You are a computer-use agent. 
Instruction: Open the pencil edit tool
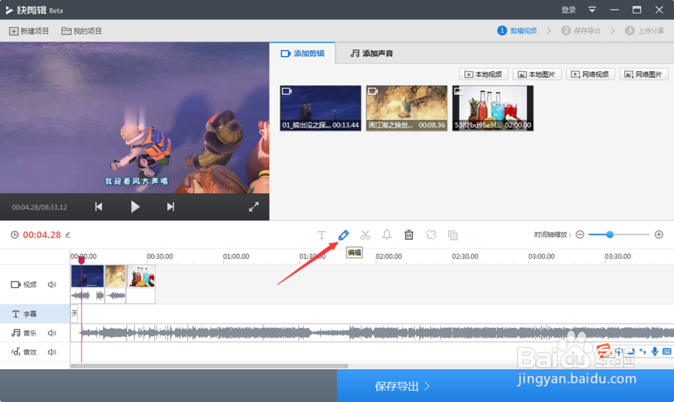344,235
